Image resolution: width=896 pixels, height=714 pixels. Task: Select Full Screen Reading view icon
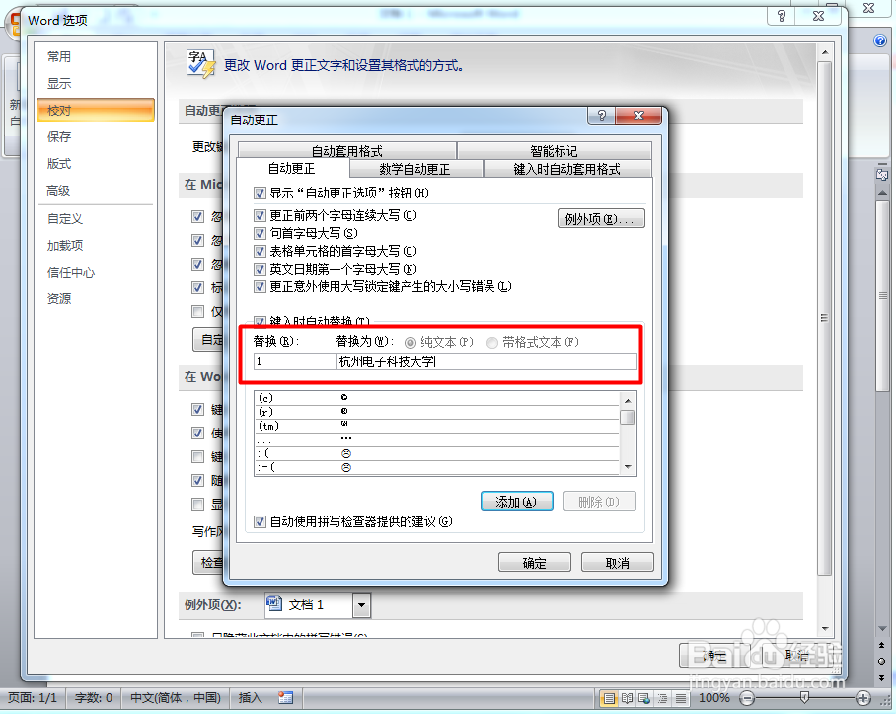(x=627, y=698)
